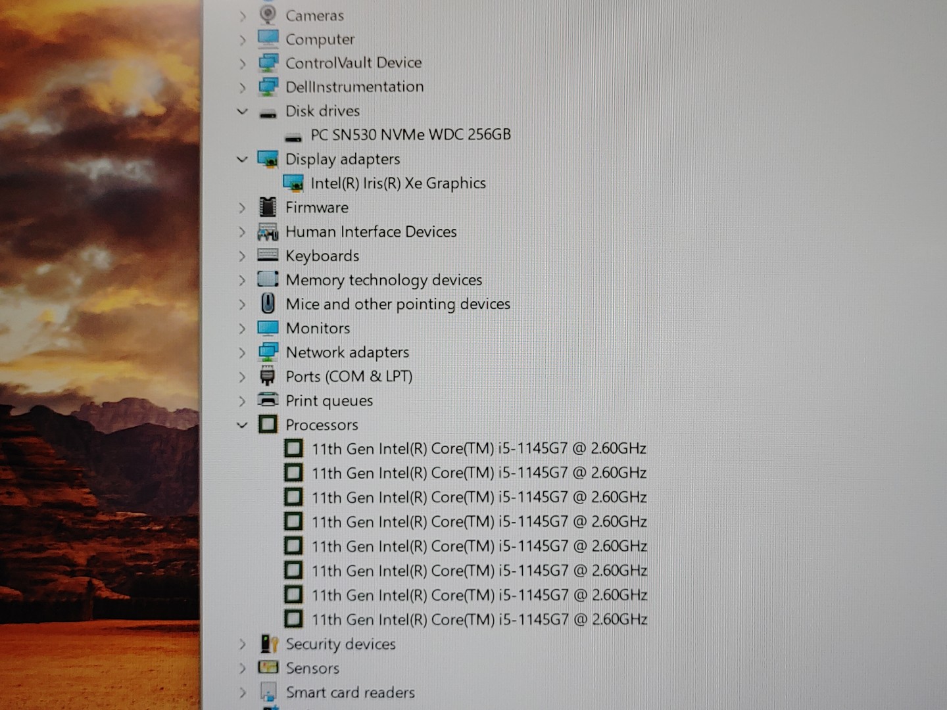Expand the Human Interface Devices category

243,231
